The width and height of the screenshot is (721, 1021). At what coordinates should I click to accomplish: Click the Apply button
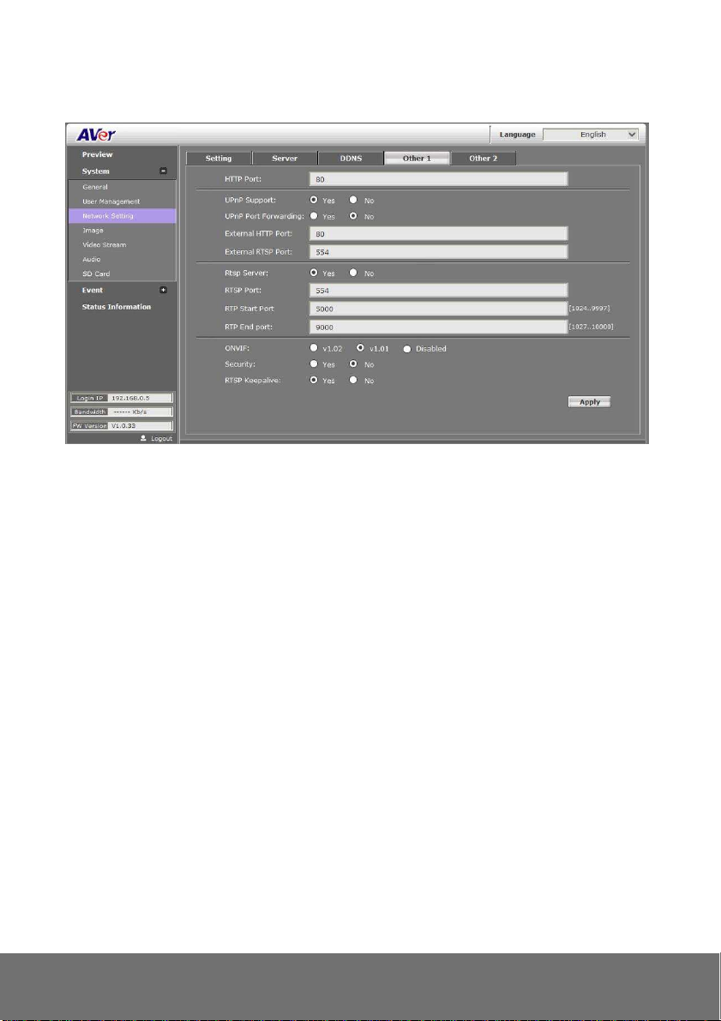(x=589, y=401)
